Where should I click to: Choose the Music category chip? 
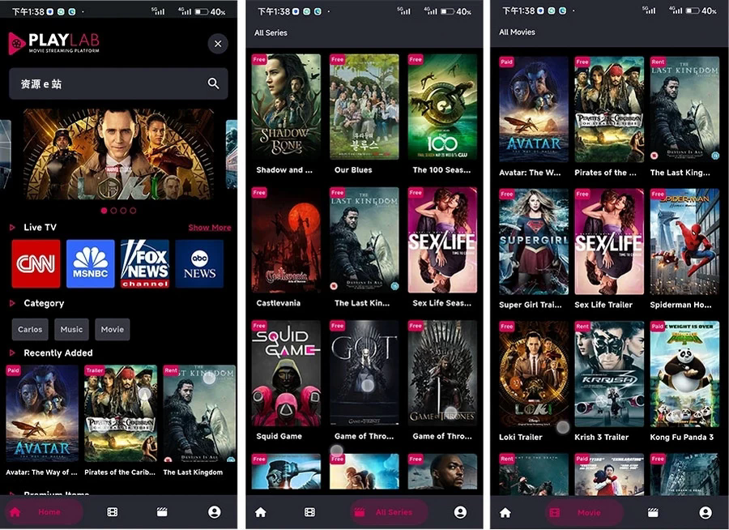click(x=71, y=330)
